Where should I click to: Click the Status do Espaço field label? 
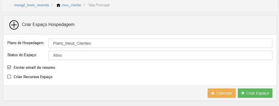[22, 55]
